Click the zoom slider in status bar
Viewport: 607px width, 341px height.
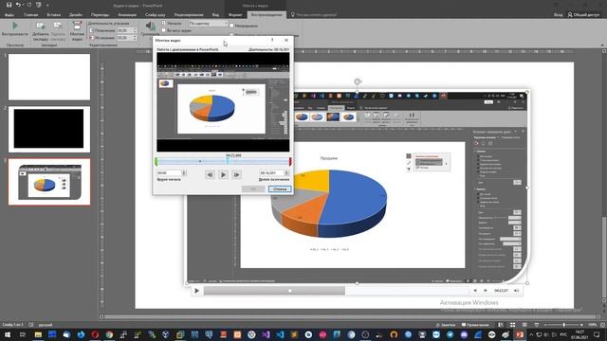pyautogui.click(x=563, y=325)
